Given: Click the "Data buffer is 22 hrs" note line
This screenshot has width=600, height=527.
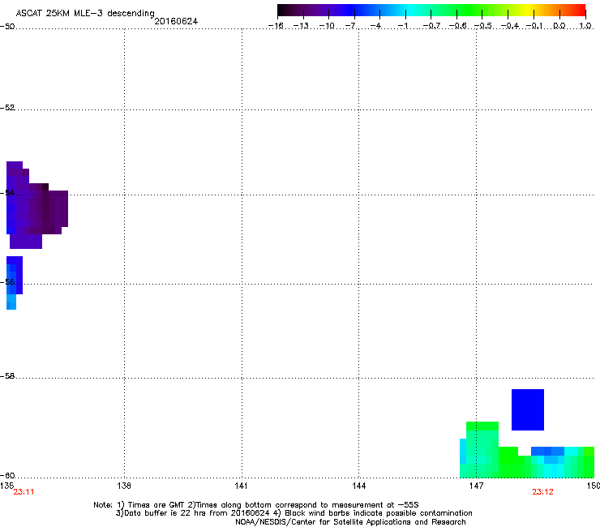Looking at the screenshot, I should point(294,513).
